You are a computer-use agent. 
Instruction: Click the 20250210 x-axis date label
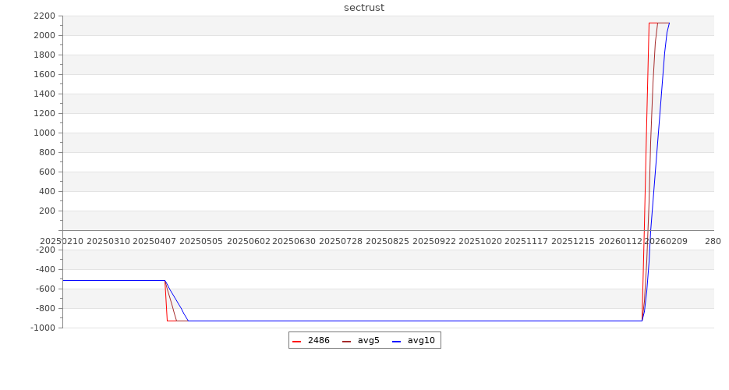(x=62, y=242)
